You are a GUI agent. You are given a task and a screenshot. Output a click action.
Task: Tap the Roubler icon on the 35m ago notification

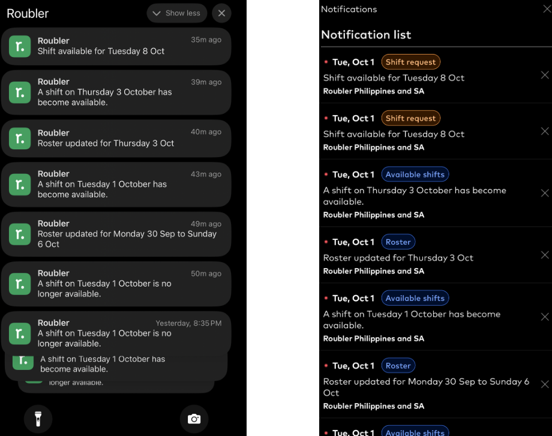tap(20, 46)
